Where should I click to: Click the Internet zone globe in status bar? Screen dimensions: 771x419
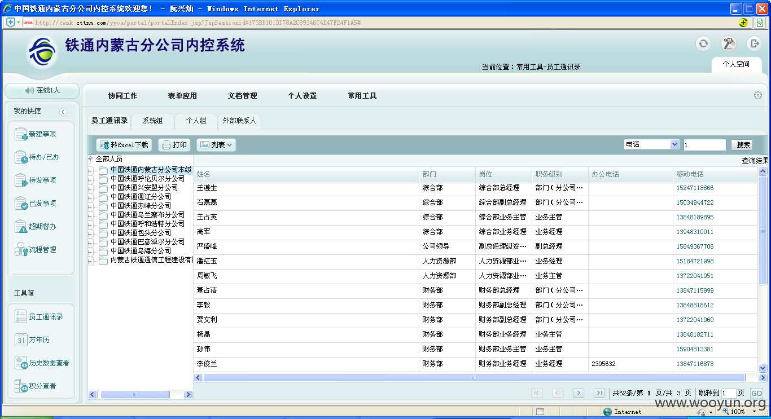pyautogui.click(x=607, y=412)
